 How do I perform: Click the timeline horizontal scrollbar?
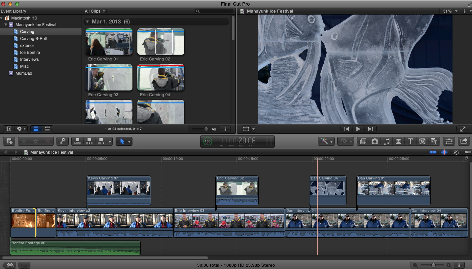[x=105, y=258]
